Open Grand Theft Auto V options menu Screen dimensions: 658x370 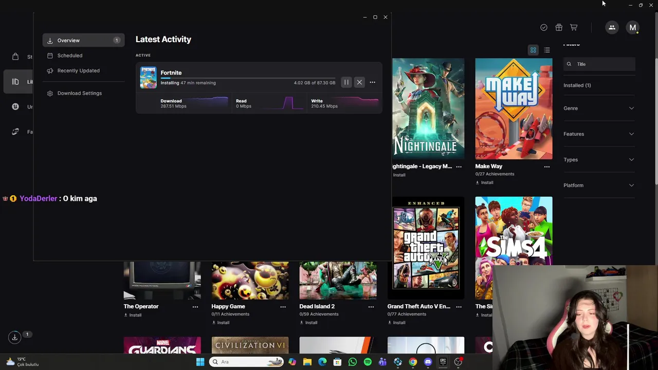click(459, 307)
